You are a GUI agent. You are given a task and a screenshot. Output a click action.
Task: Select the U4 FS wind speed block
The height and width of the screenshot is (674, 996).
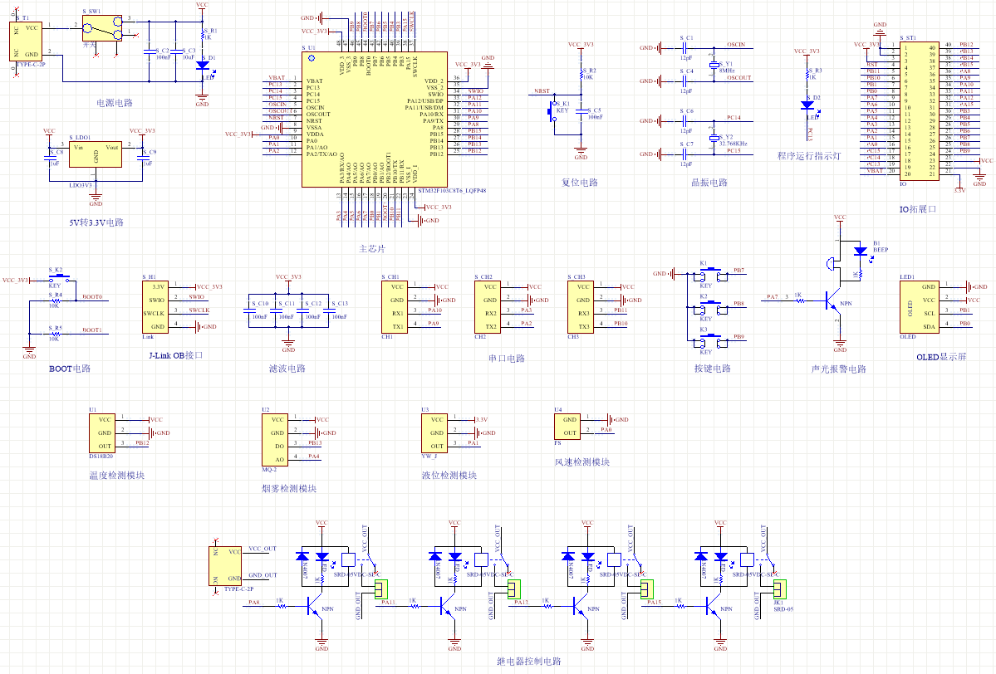[567, 427]
